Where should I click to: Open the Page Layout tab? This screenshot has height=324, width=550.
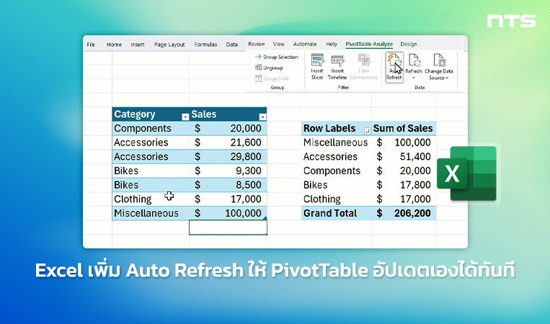click(169, 45)
